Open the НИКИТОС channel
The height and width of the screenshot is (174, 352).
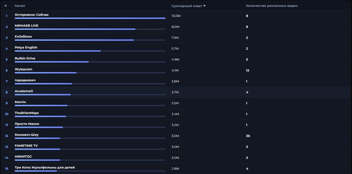click(23, 157)
